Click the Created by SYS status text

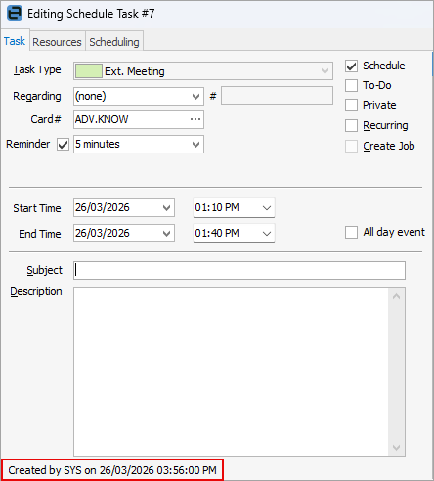[112, 470]
